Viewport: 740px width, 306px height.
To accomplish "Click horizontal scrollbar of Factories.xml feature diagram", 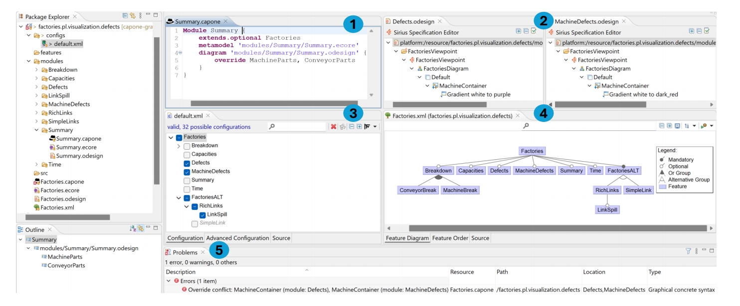I will (557, 228).
